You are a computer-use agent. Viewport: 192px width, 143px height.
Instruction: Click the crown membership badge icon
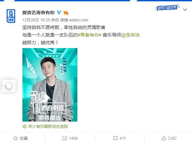click(x=66, y=13)
